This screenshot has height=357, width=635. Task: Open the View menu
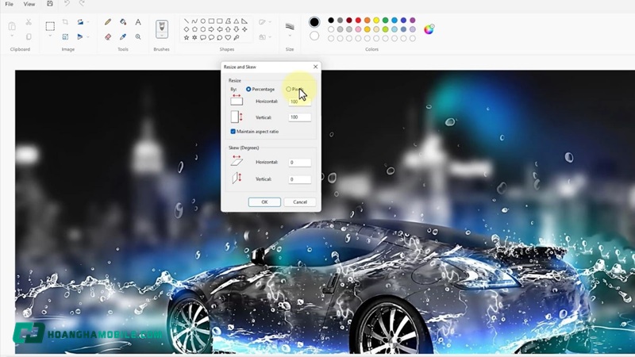click(x=29, y=4)
